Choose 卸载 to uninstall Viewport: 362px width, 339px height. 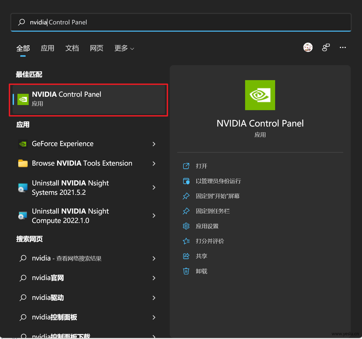tap(201, 271)
